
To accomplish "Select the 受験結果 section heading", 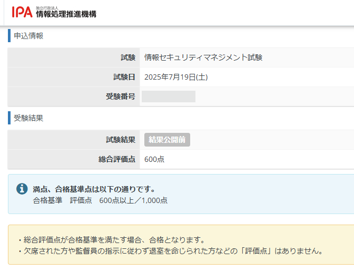I will pos(28,118).
